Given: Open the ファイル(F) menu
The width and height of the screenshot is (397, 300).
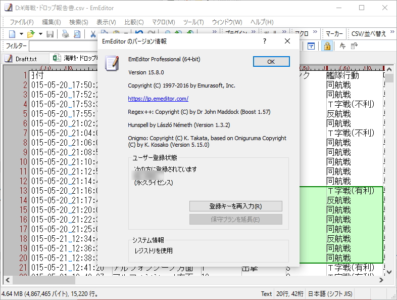Looking at the screenshot, I should tap(22, 22).
